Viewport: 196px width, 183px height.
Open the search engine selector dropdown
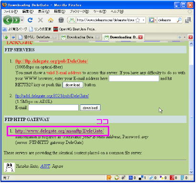pyautogui.click(x=155, y=20)
